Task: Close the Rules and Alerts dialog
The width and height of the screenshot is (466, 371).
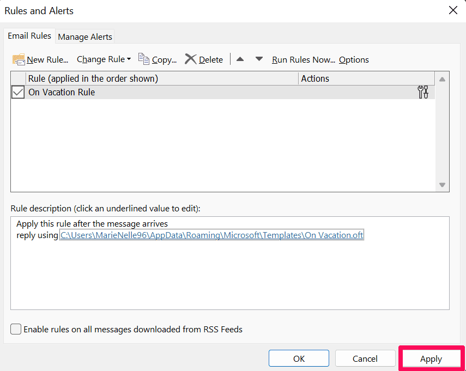Action: (x=452, y=10)
